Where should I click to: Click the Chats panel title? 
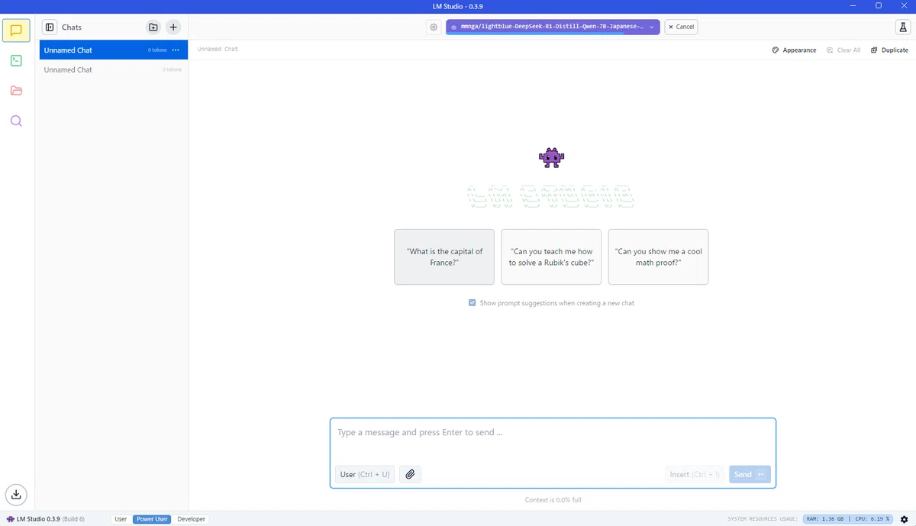[72, 27]
